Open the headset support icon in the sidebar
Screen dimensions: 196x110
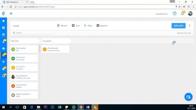(3, 75)
